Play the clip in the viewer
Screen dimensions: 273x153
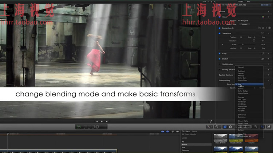(x=102, y=121)
